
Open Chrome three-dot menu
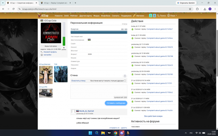click(x=215, y=9)
